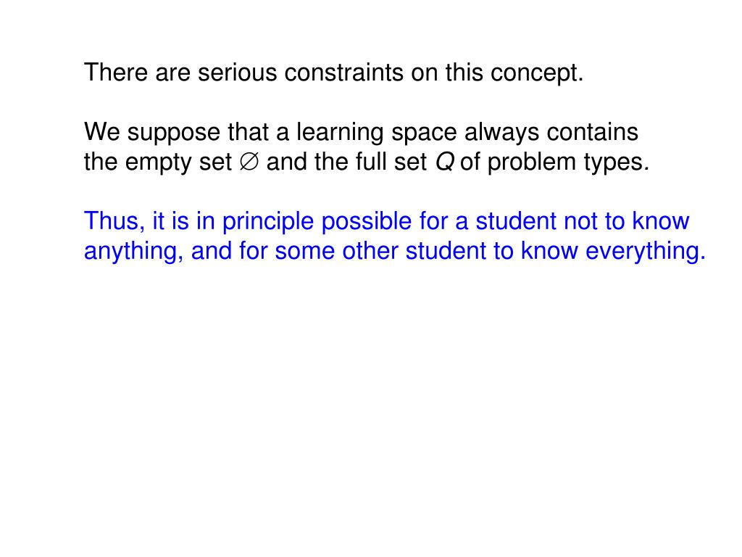742x557 pixels.
Task: Click the word "constraints"
Action: [344, 73]
